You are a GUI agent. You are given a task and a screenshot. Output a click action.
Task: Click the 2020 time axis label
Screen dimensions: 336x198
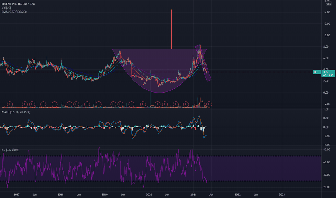[149, 194]
